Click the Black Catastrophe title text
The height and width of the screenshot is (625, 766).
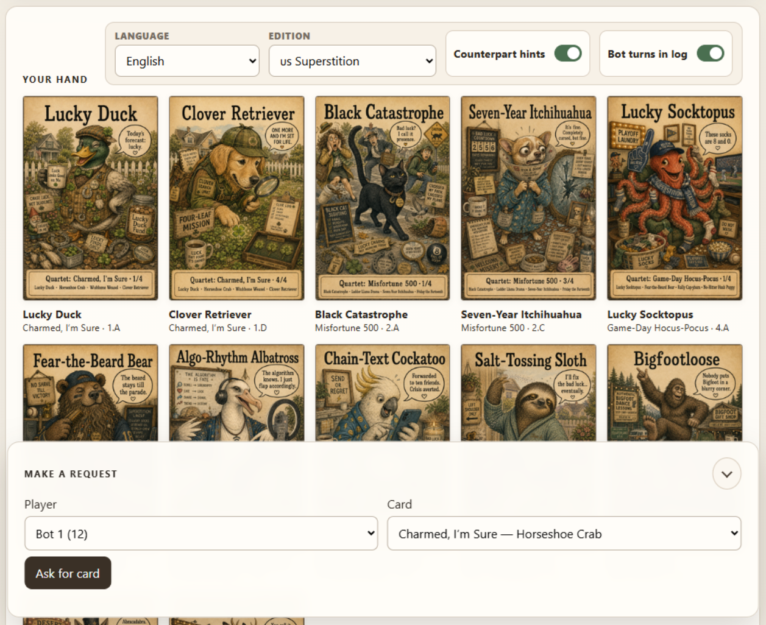[361, 314]
